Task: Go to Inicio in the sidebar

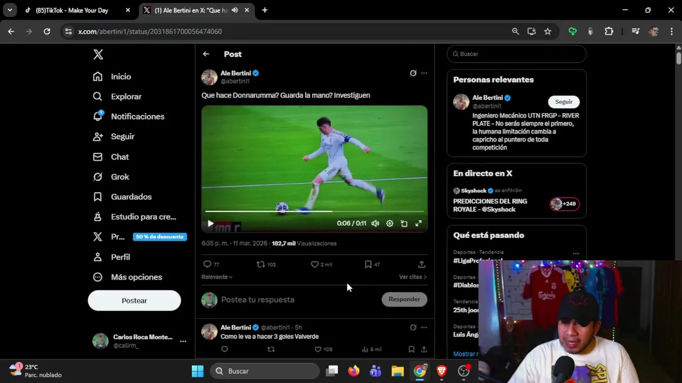Action: 112,77
